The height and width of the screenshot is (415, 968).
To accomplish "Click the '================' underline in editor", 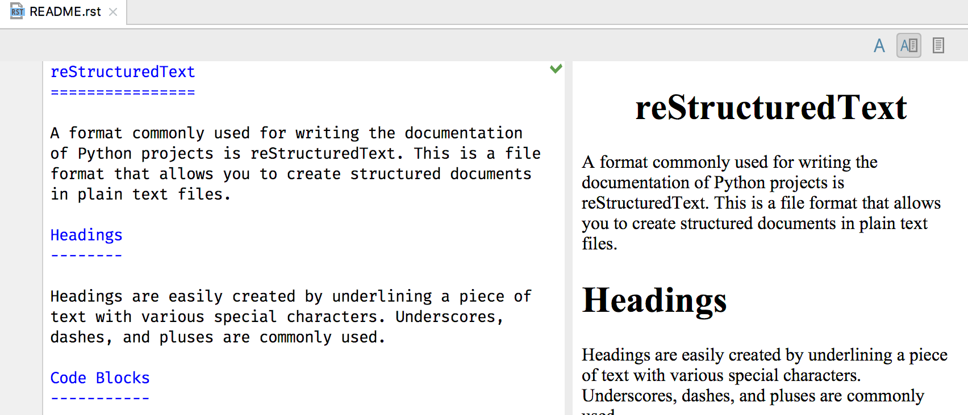I will tap(123, 92).
